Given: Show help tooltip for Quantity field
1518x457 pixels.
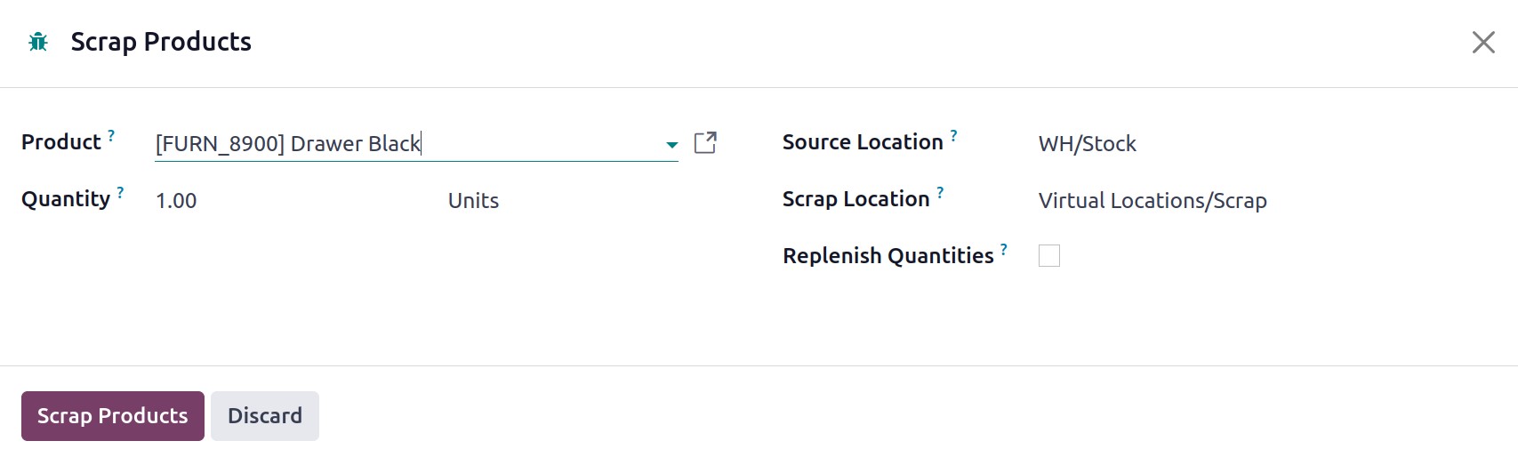Looking at the screenshot, I should [x=120, y=192].
